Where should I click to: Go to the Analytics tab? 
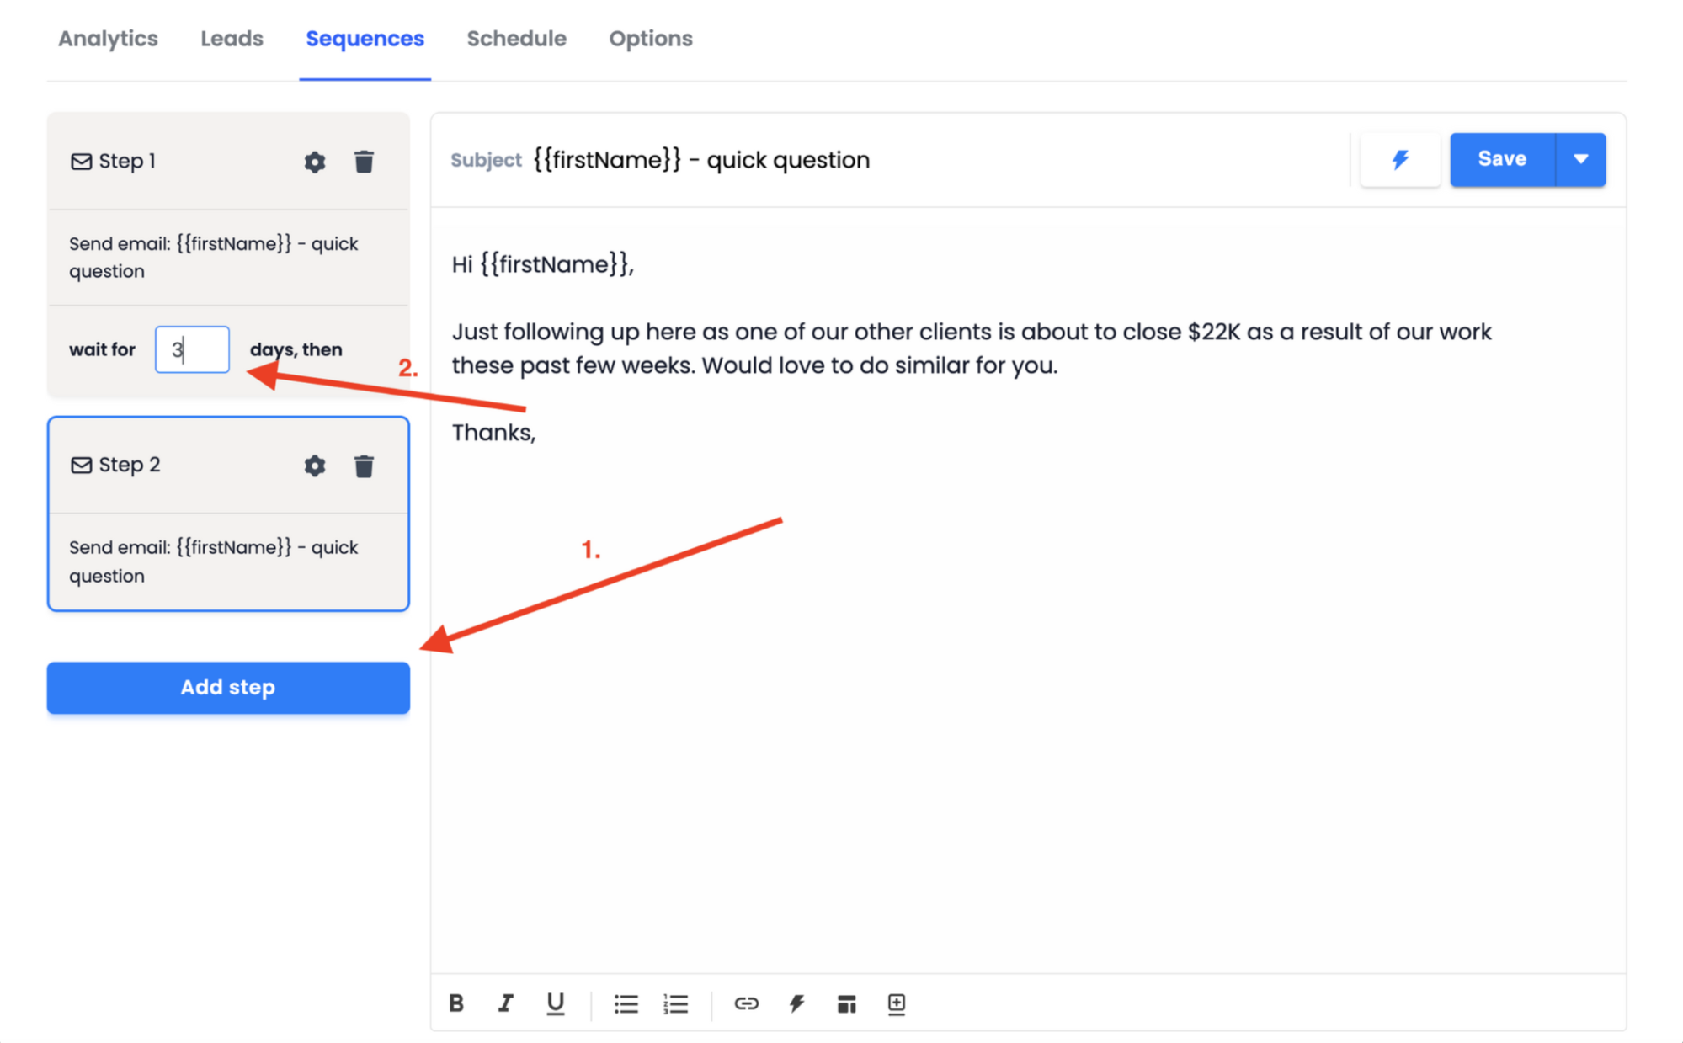[107, 38]
